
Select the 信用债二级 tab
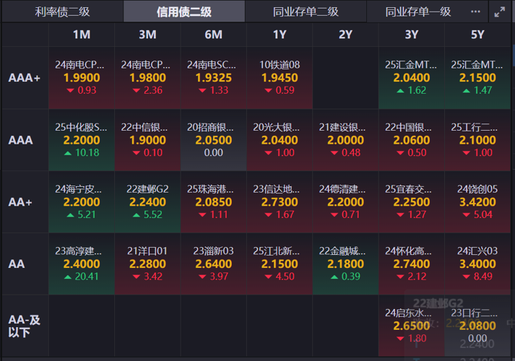point(184,12)
